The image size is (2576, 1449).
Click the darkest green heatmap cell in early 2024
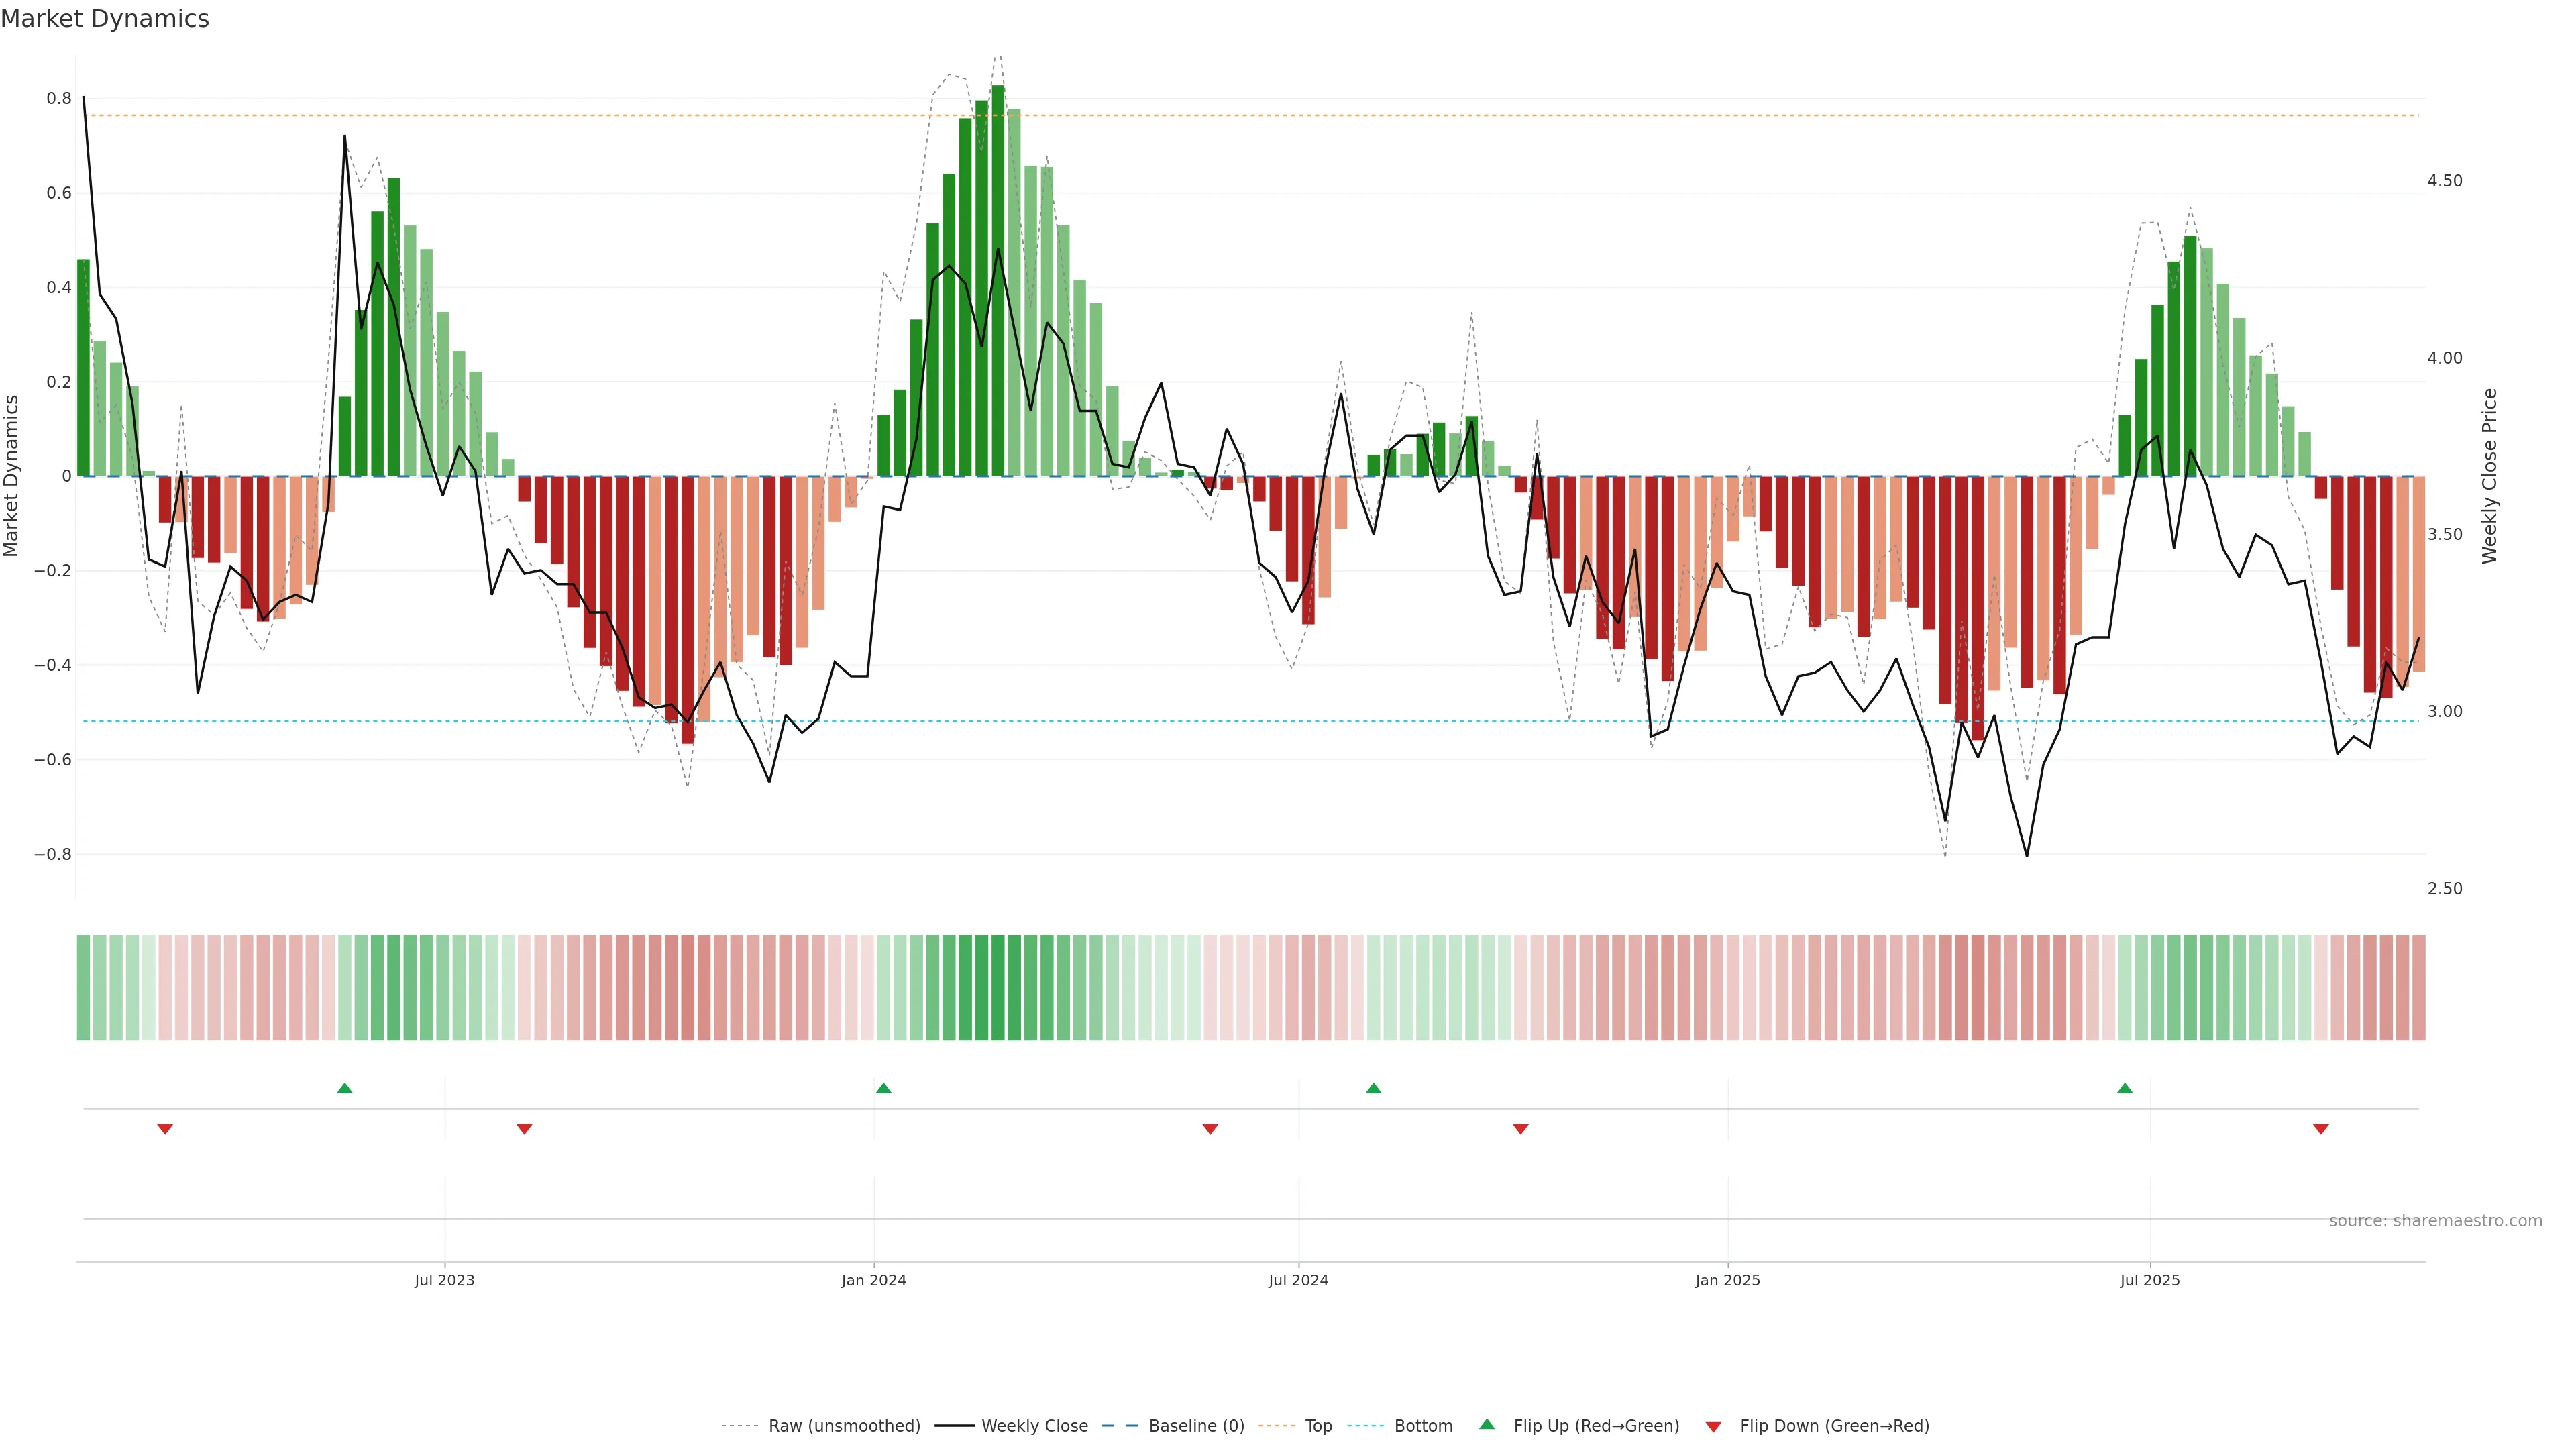tap(998, 987)
